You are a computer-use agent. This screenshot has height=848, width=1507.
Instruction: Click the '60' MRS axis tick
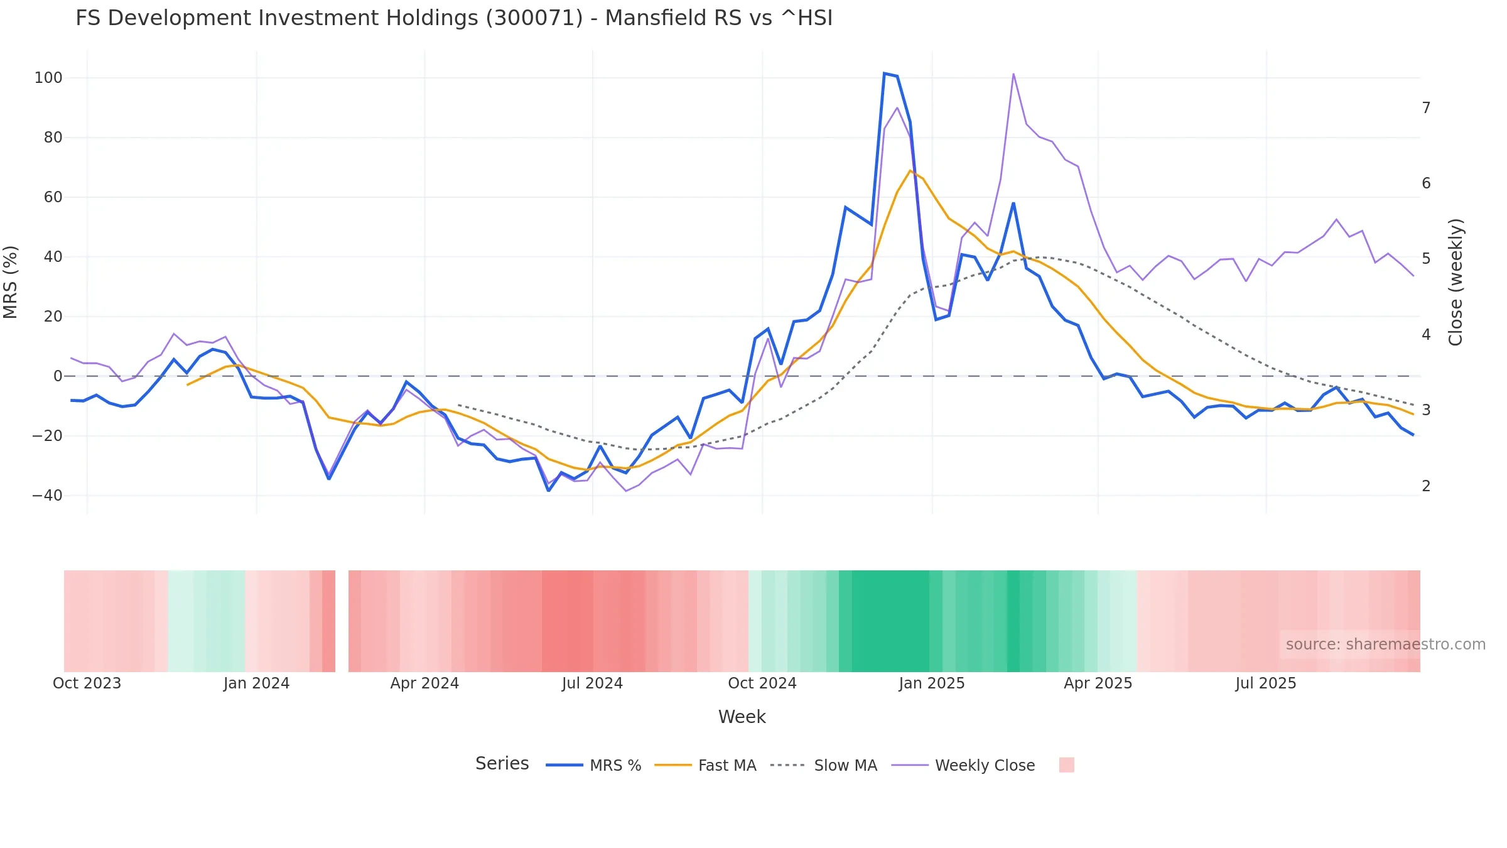coord(53,197)
